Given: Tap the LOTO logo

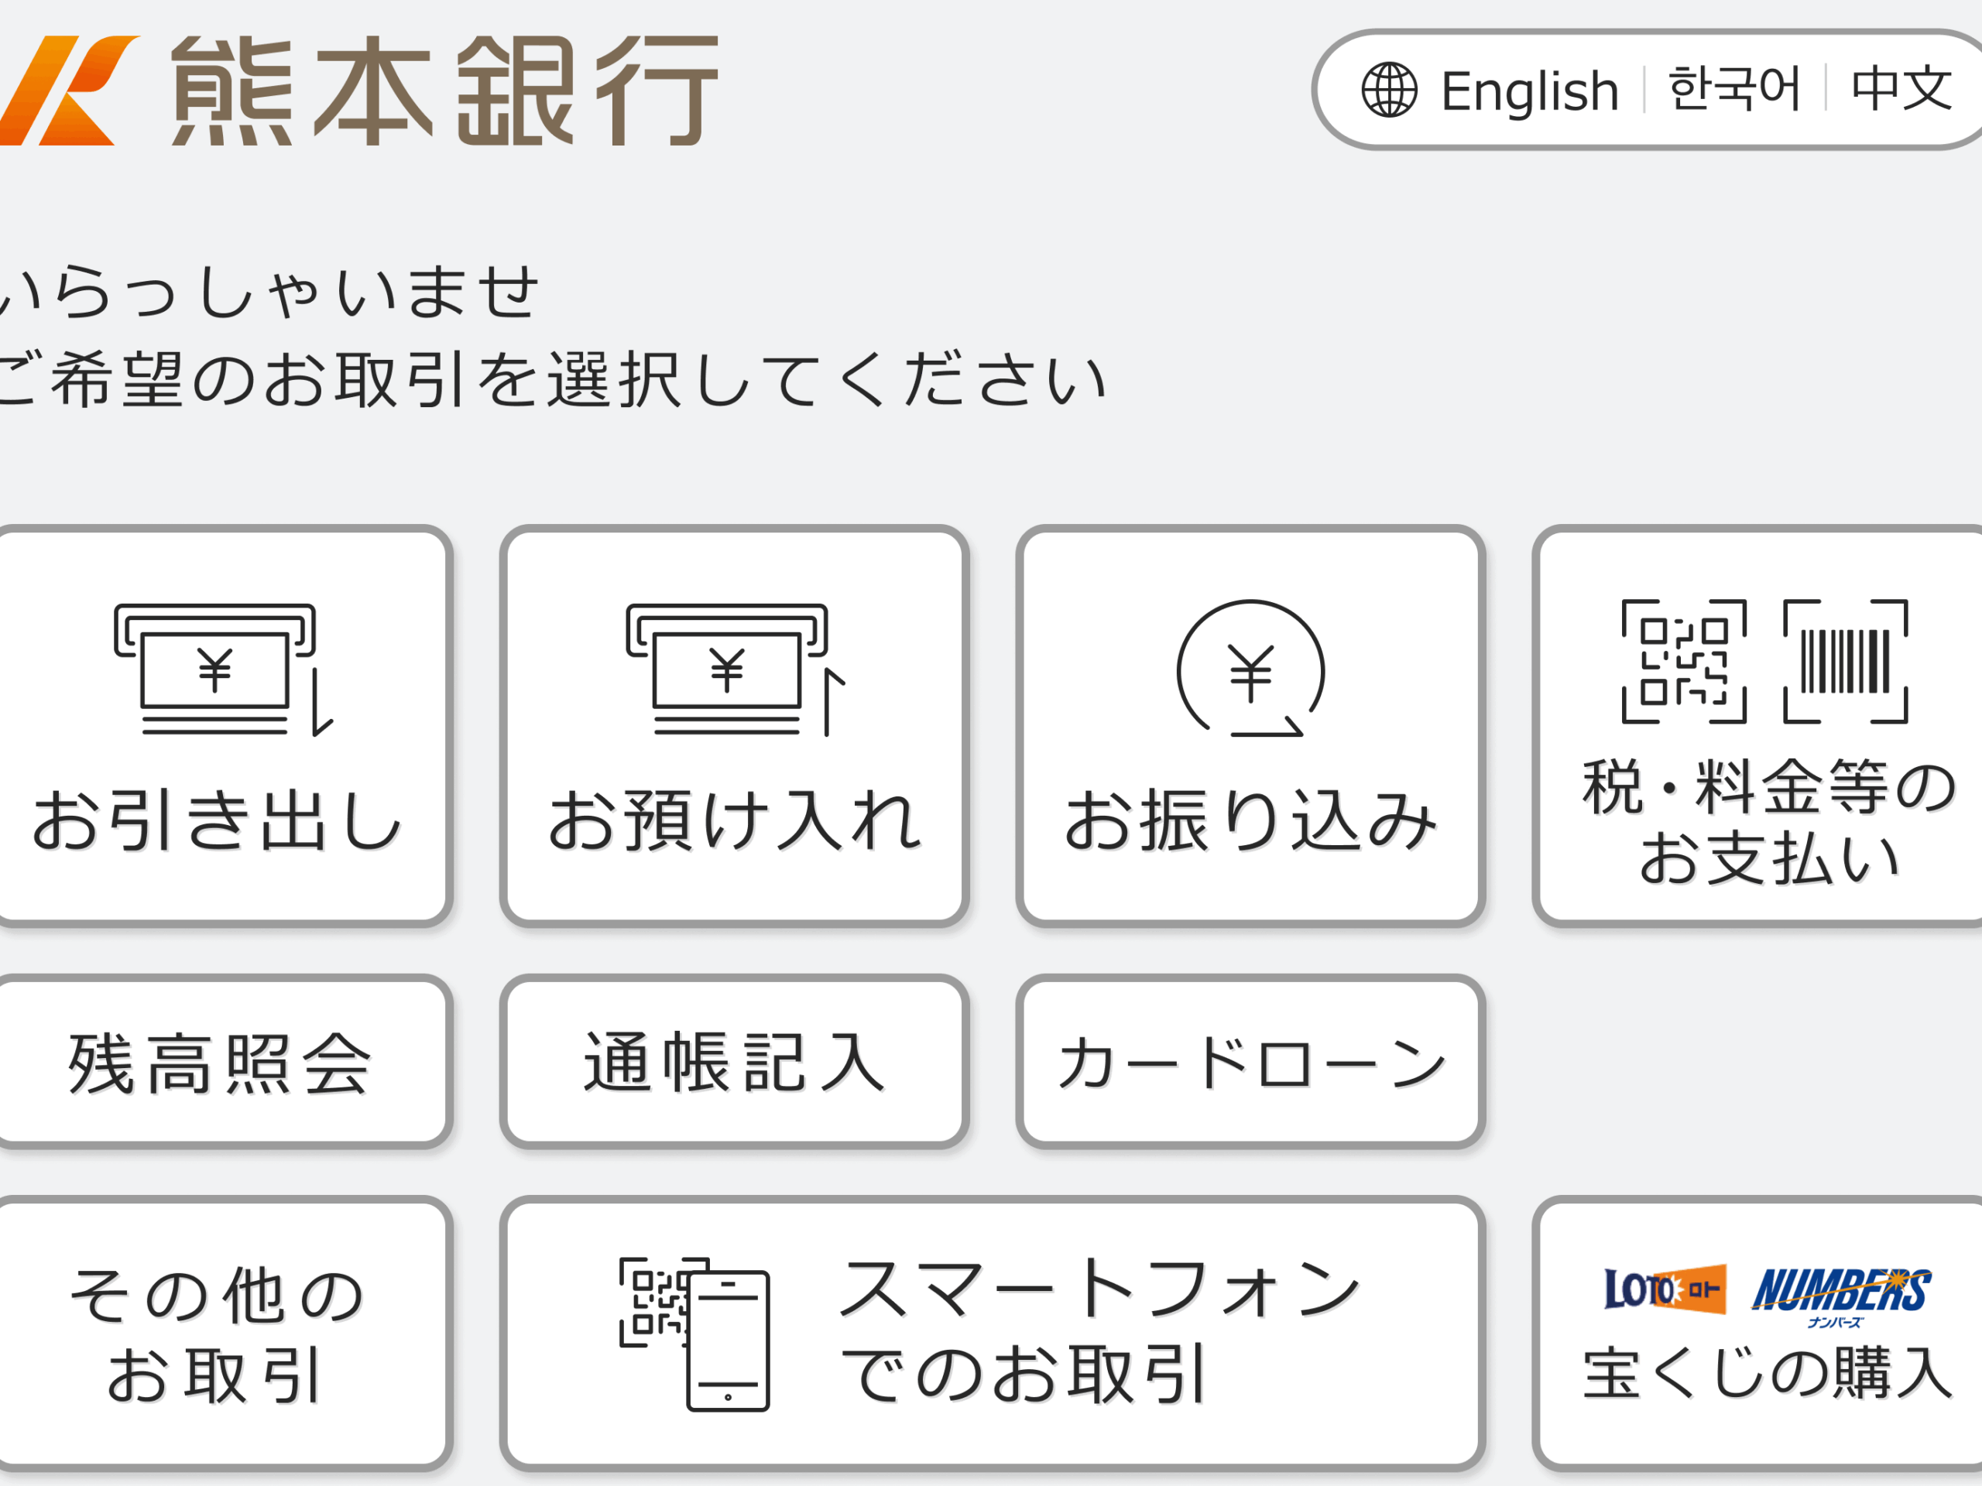Looking at the screenshot, I should [x=1665, y=1290].
